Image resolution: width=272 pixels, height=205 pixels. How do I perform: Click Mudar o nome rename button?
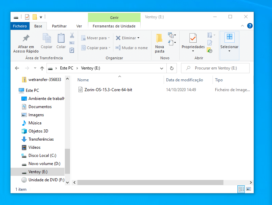(132, 48)
